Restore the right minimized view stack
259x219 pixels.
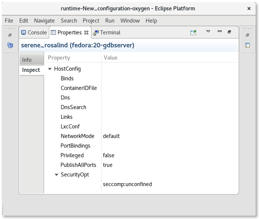[x=248, y=36]
